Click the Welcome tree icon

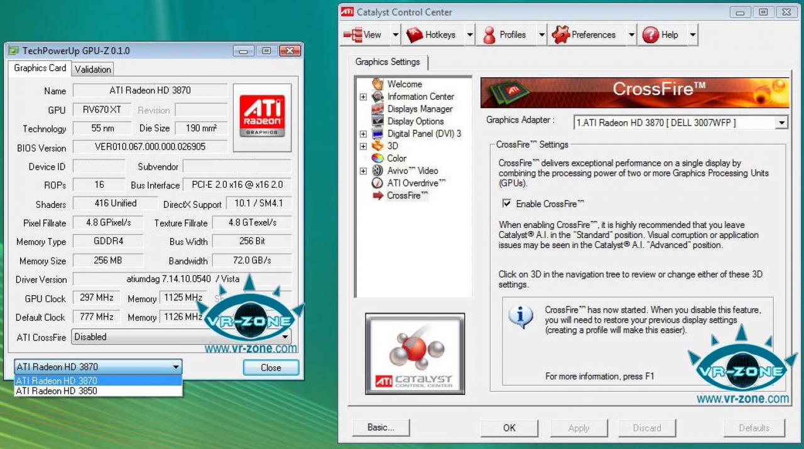(378, 84)
